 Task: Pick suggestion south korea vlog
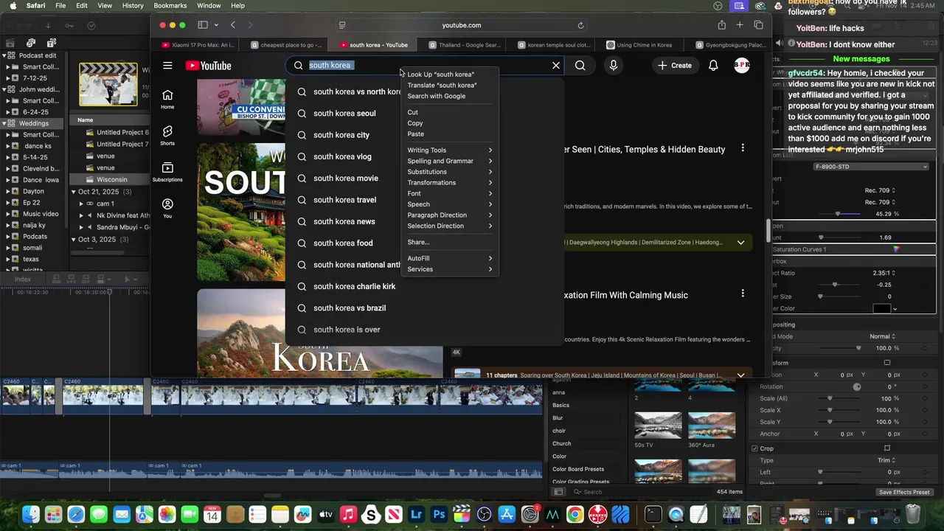point(342,156)
